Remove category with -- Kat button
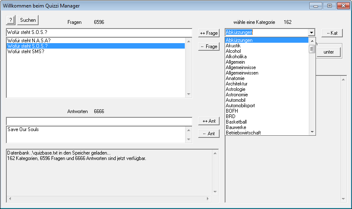This screenshot has width=352, height=209. click(332, 33)
